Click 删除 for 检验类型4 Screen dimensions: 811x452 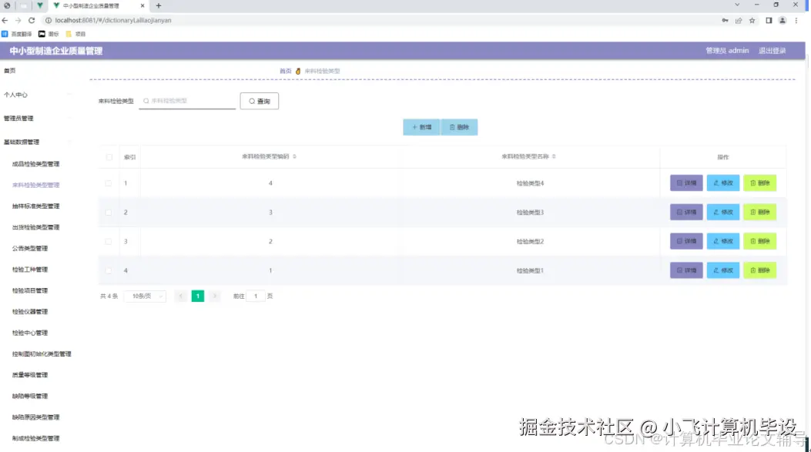point(760,183)
